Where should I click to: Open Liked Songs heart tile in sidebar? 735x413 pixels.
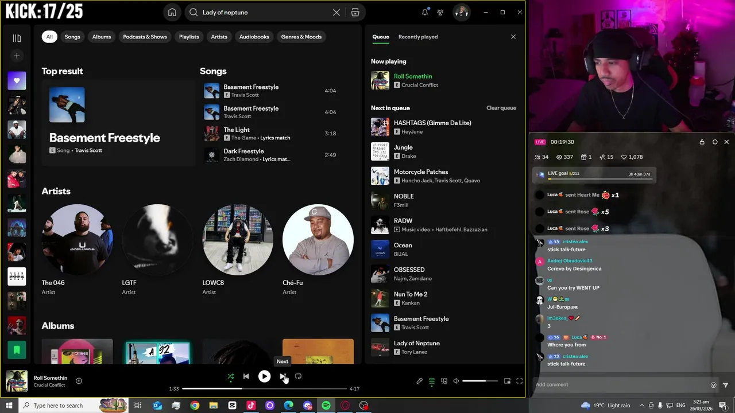point(17,81)
